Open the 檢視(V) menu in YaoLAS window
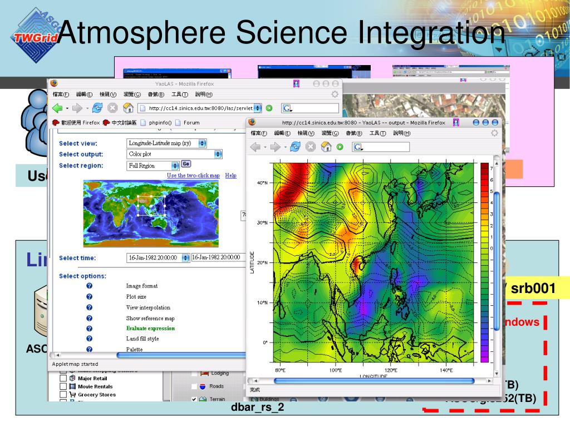The image size is (570, 427). [108, 95]
